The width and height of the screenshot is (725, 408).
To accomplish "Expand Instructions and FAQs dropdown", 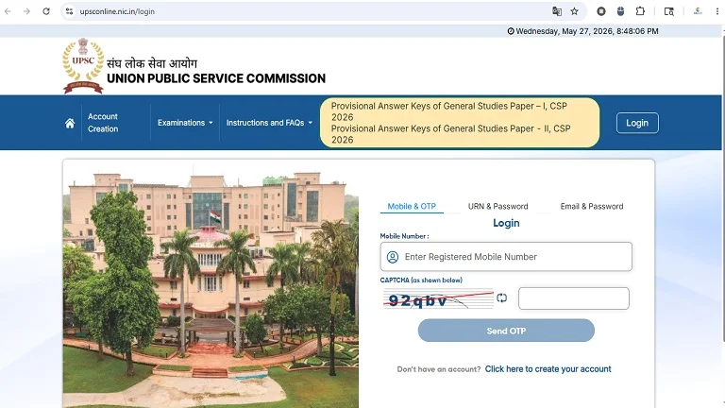I will click(x=269, y=123).
